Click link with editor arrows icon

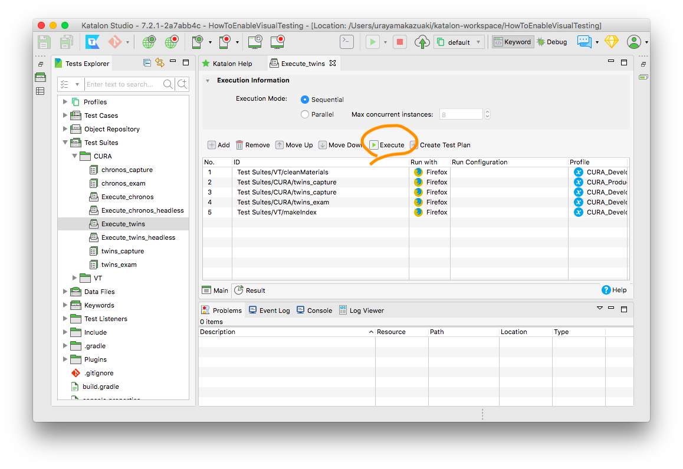[160, 62]
